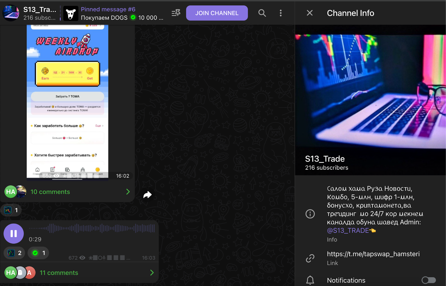The image size is (446, 286).
Task: Click the ghost commenter avatar on 11 comments
Action: 20,273
